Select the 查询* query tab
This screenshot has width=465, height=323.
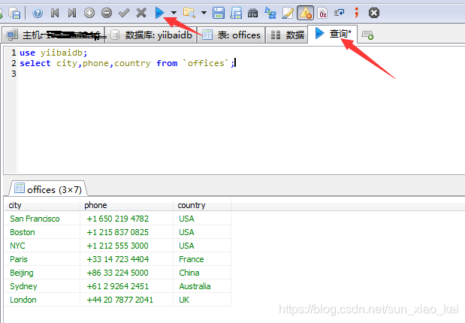coord(333,34)
